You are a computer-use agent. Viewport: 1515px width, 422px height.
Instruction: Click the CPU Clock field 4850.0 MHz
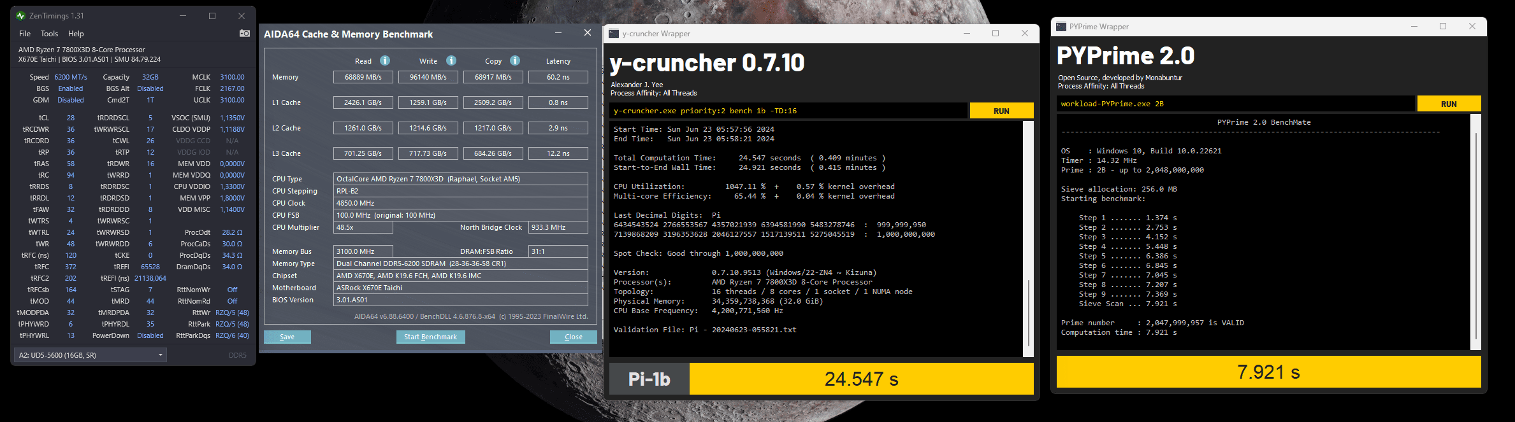(x=461, y=203)
